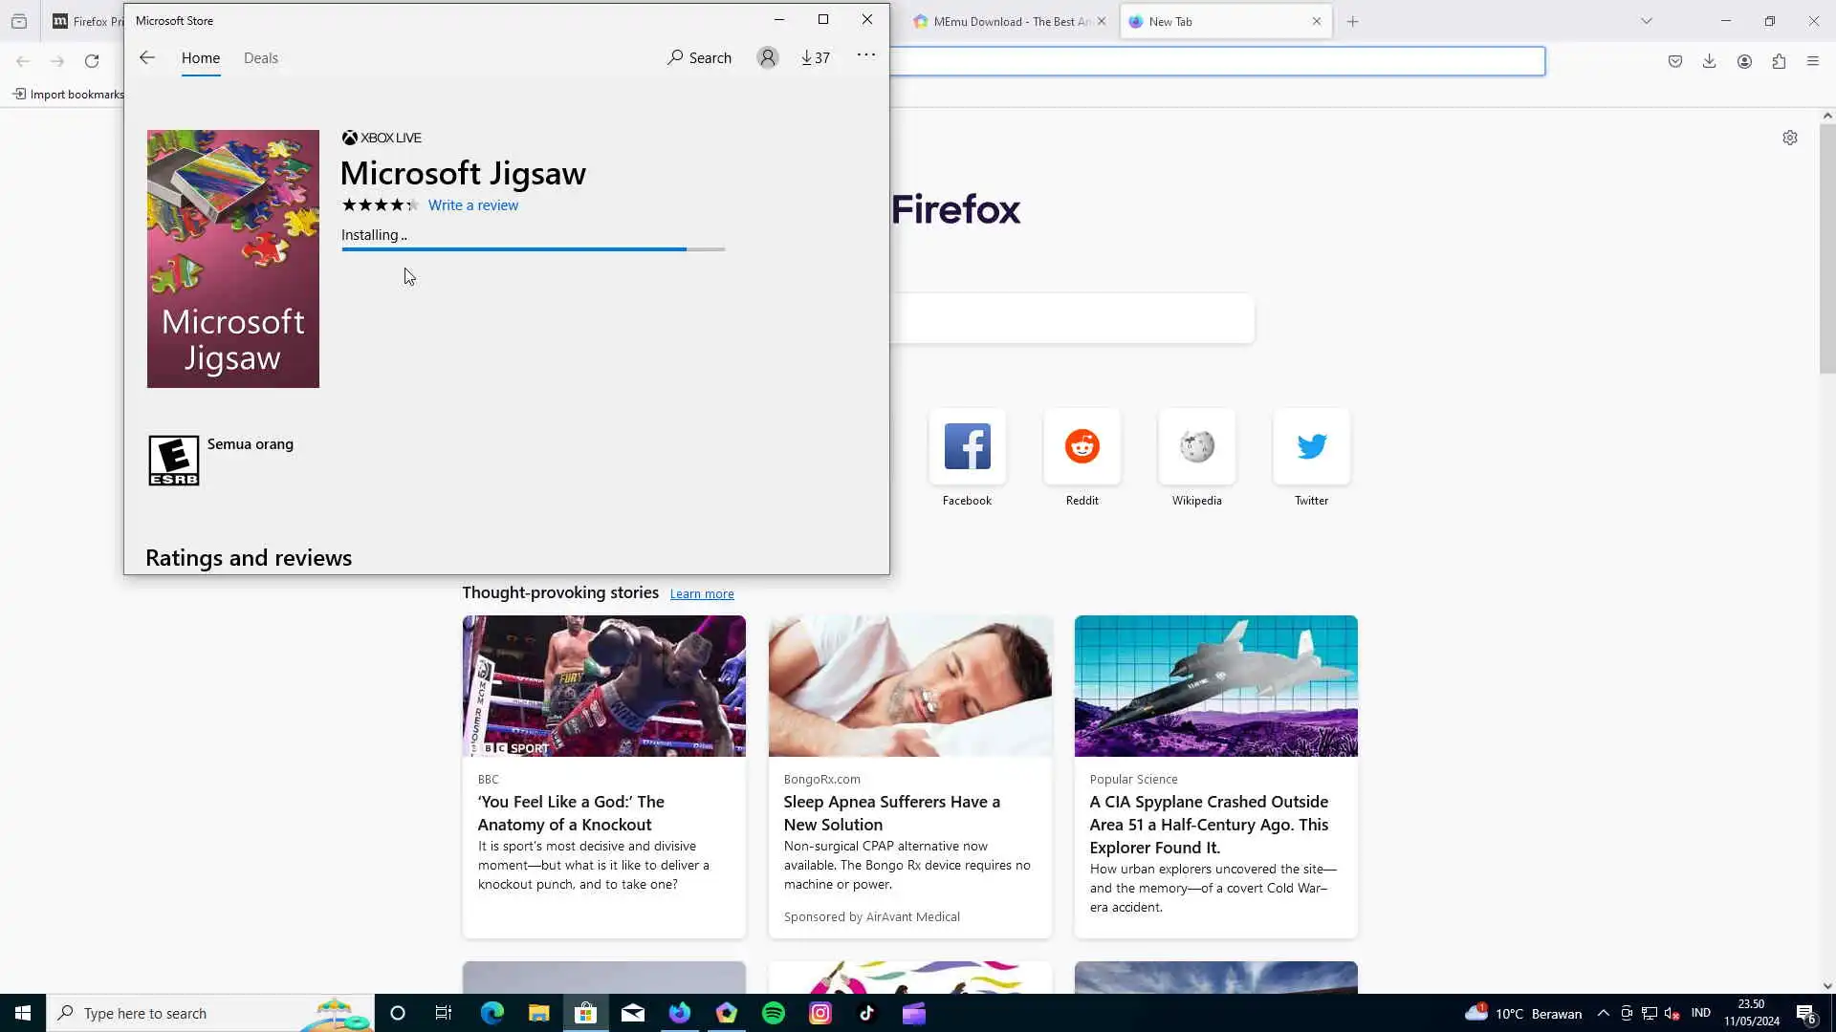Open the Microsoft Store account profile icon

tap(767, 57)
